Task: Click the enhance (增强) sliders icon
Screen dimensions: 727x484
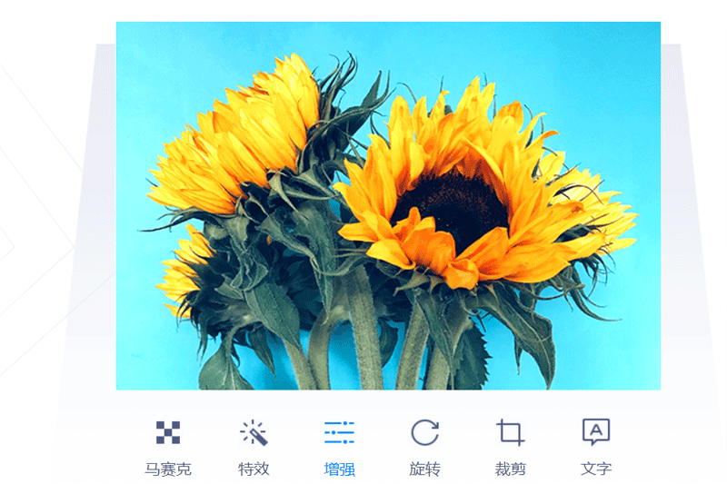Action: click(339, 432)
